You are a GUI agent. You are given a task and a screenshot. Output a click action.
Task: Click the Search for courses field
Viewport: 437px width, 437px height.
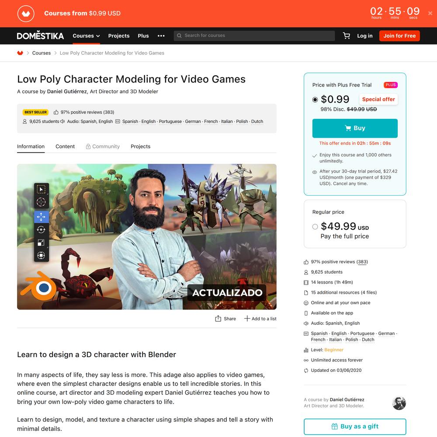coord(254,36)
